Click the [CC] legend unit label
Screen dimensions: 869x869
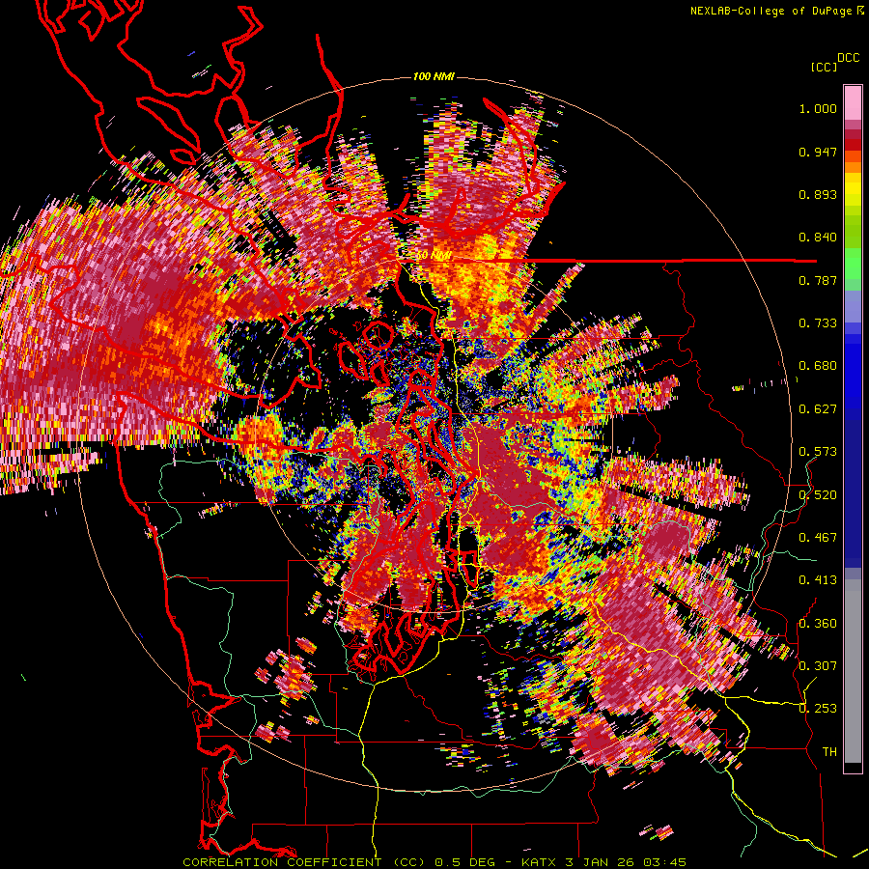(x=824, y=67)
